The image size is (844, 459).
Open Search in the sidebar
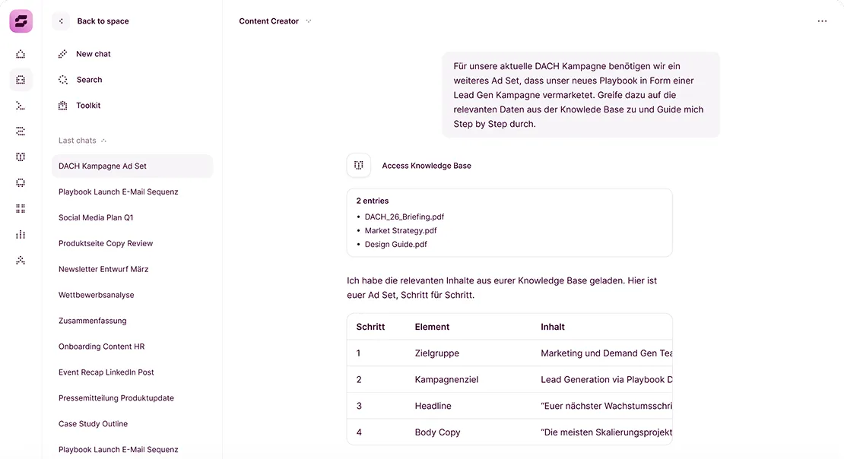[x=89, y=80]
